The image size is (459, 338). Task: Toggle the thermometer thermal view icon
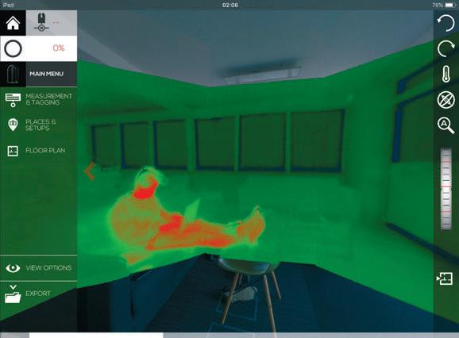click(x=445, y=74)
